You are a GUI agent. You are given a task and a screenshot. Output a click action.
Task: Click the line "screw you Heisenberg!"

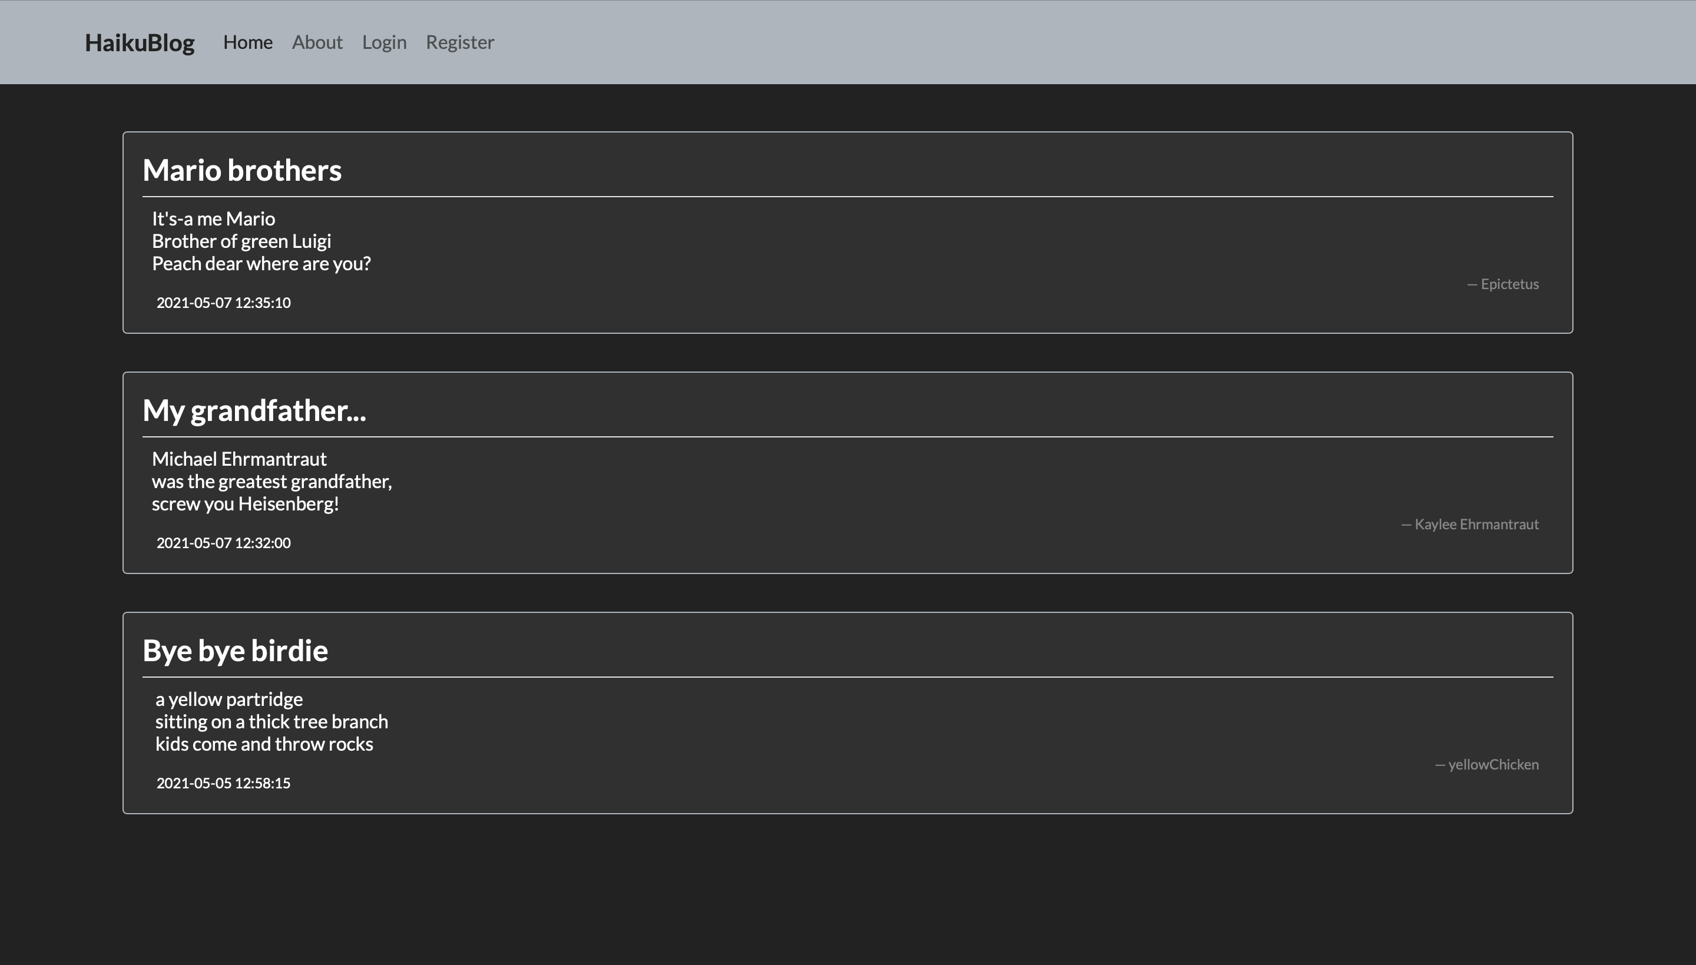click(245, 504)
